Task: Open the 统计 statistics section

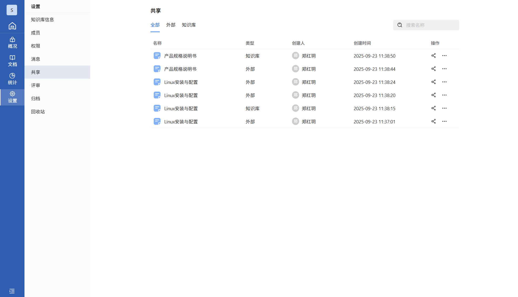Action: [x=12, y=79]
